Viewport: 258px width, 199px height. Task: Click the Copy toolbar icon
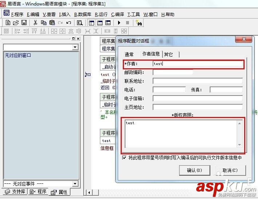coord(44,23)
